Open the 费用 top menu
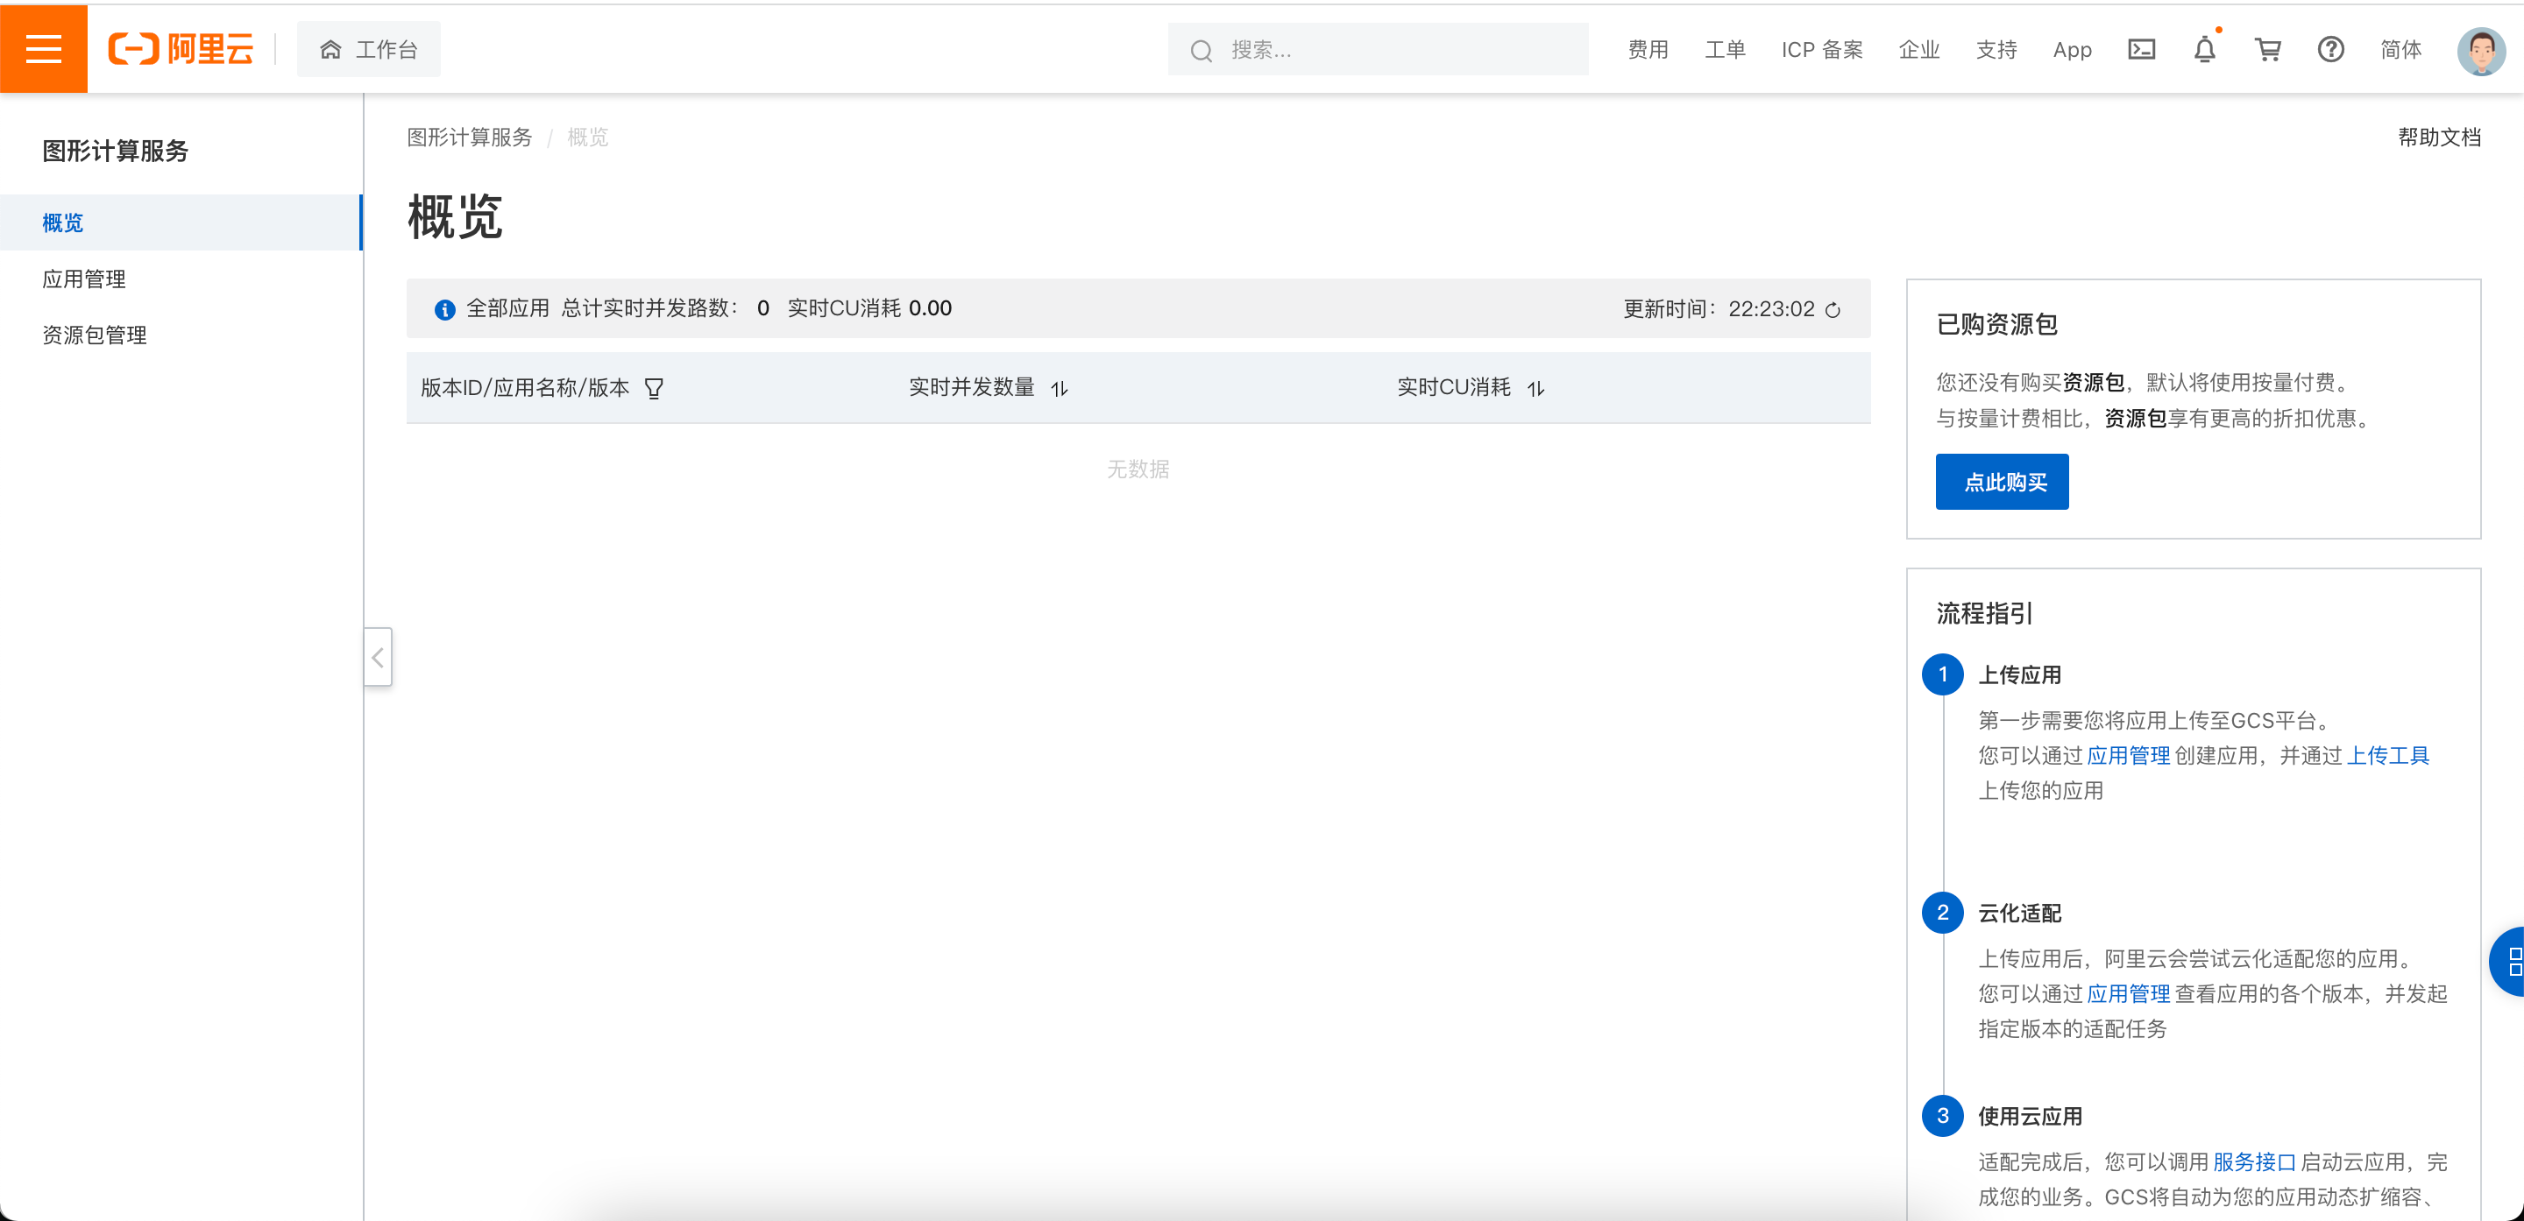This screenshot has width=2524, height=1221. pos(1647,49)
